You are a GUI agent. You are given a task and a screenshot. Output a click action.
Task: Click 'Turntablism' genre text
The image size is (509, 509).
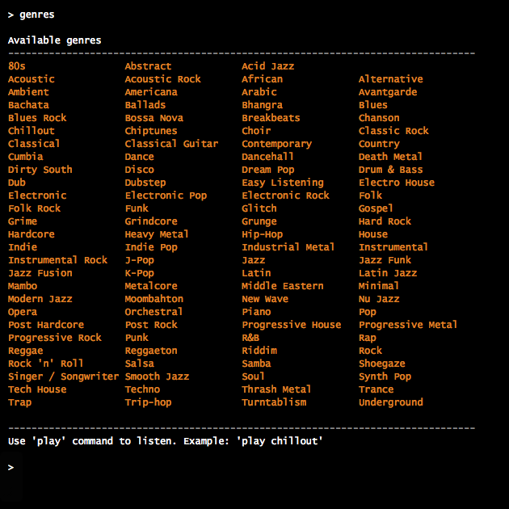pos(274,402)
